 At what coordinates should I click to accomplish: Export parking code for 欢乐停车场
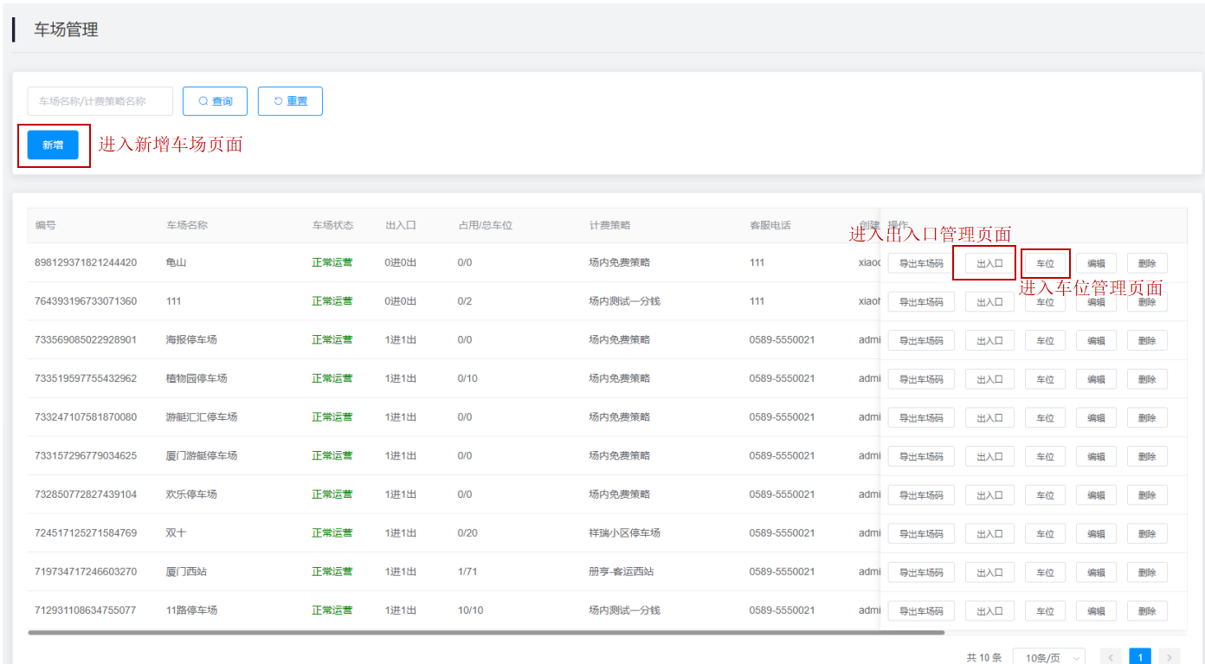click(x=921, y=495)
